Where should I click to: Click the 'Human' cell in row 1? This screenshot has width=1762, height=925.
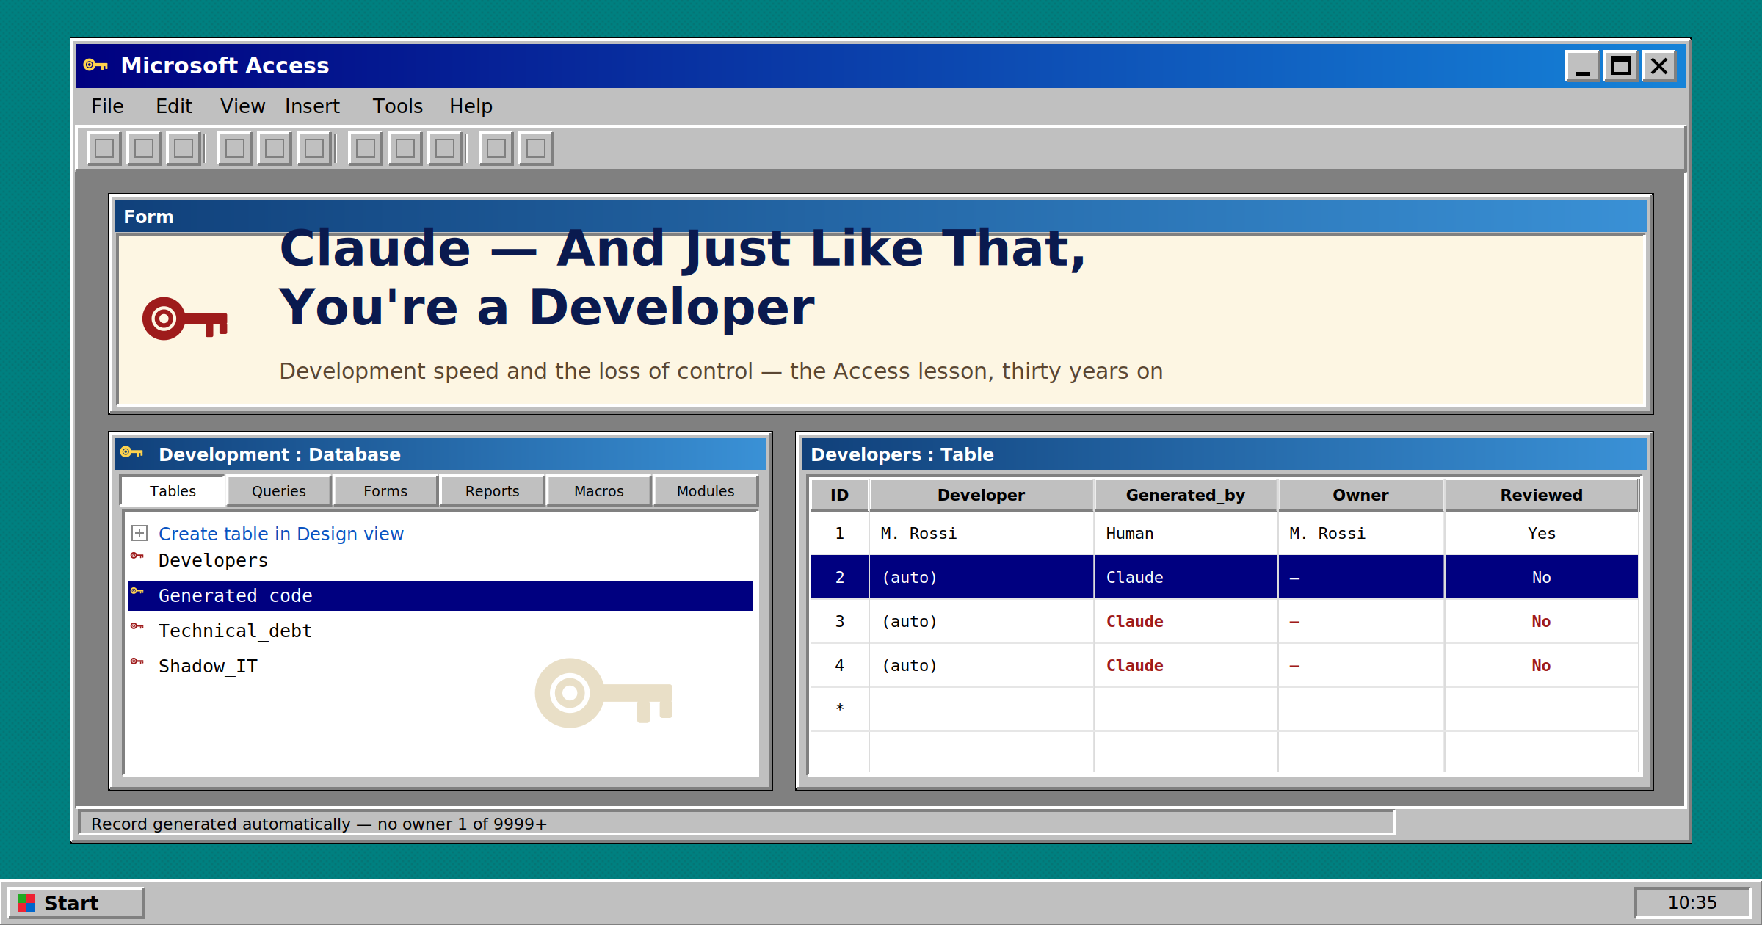click(x=1186, y=534)
